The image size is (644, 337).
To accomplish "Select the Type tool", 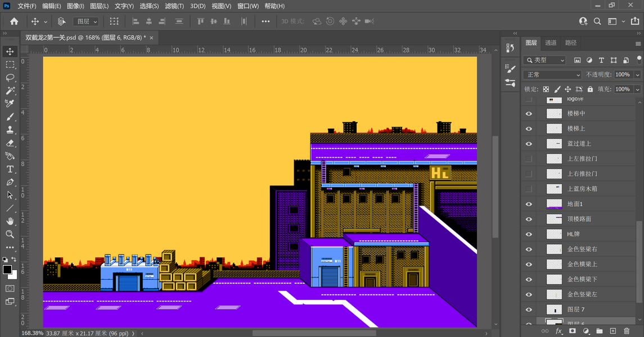I will point(10,169).
